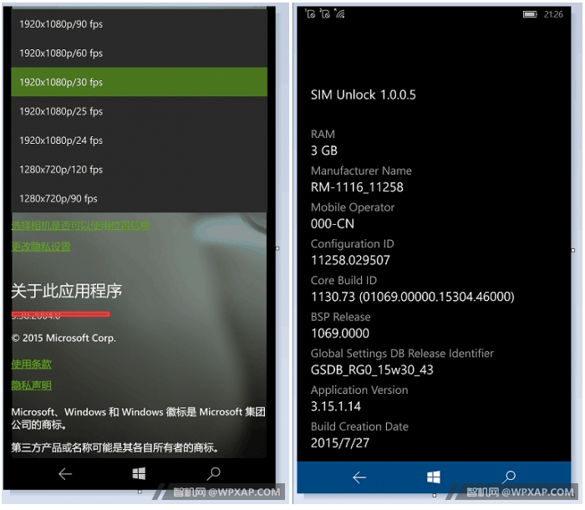Click configuration ID '11258.029507'
Screen dimensions: 585x510
click(350, 260)
